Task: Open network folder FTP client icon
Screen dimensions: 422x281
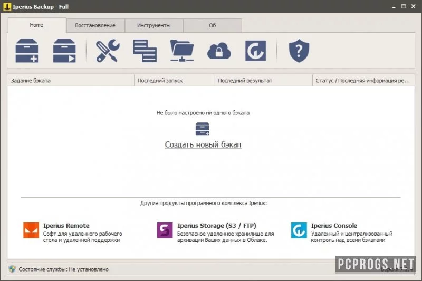Action: coord(182,51)
